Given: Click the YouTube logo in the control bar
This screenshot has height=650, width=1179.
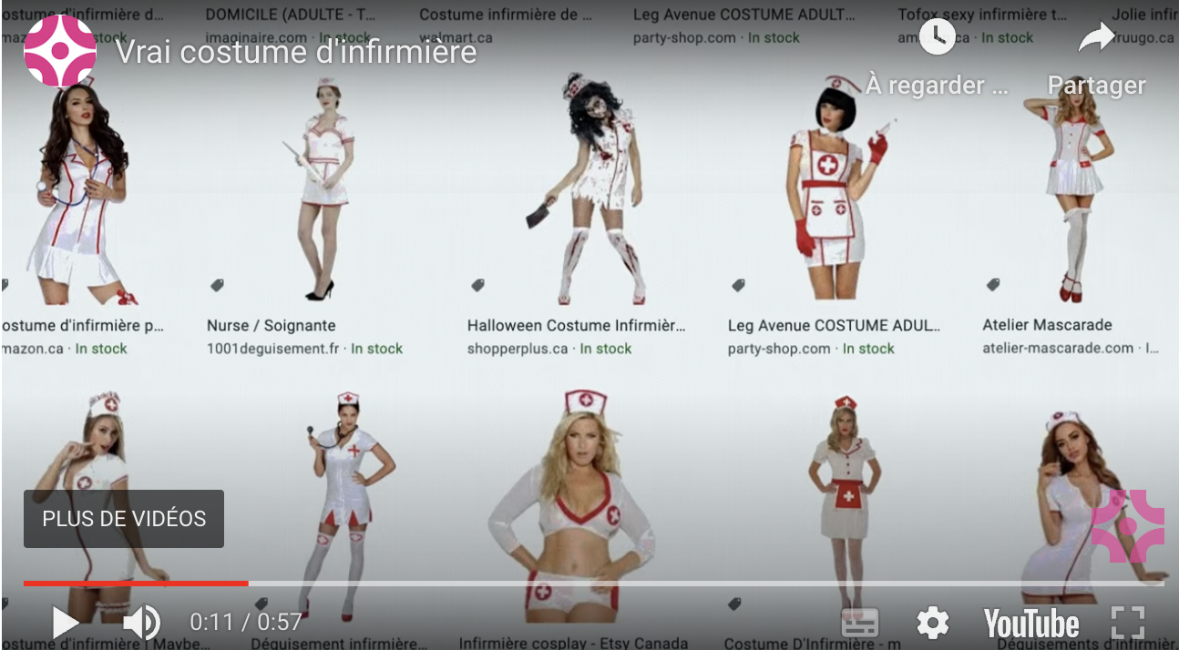Looking at the screenshot, I should click(x=1030, y=625).
